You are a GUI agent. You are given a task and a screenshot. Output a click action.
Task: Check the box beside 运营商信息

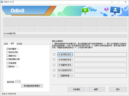pos(54,76)
